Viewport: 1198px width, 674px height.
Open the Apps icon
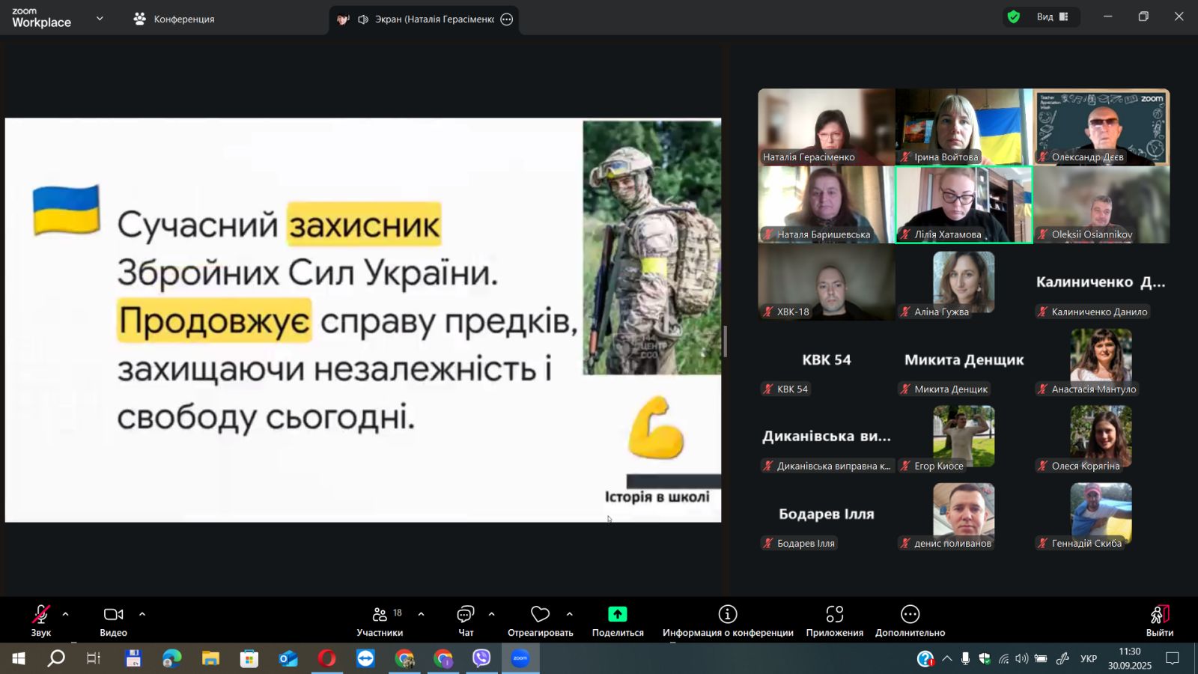click(834, 615)
